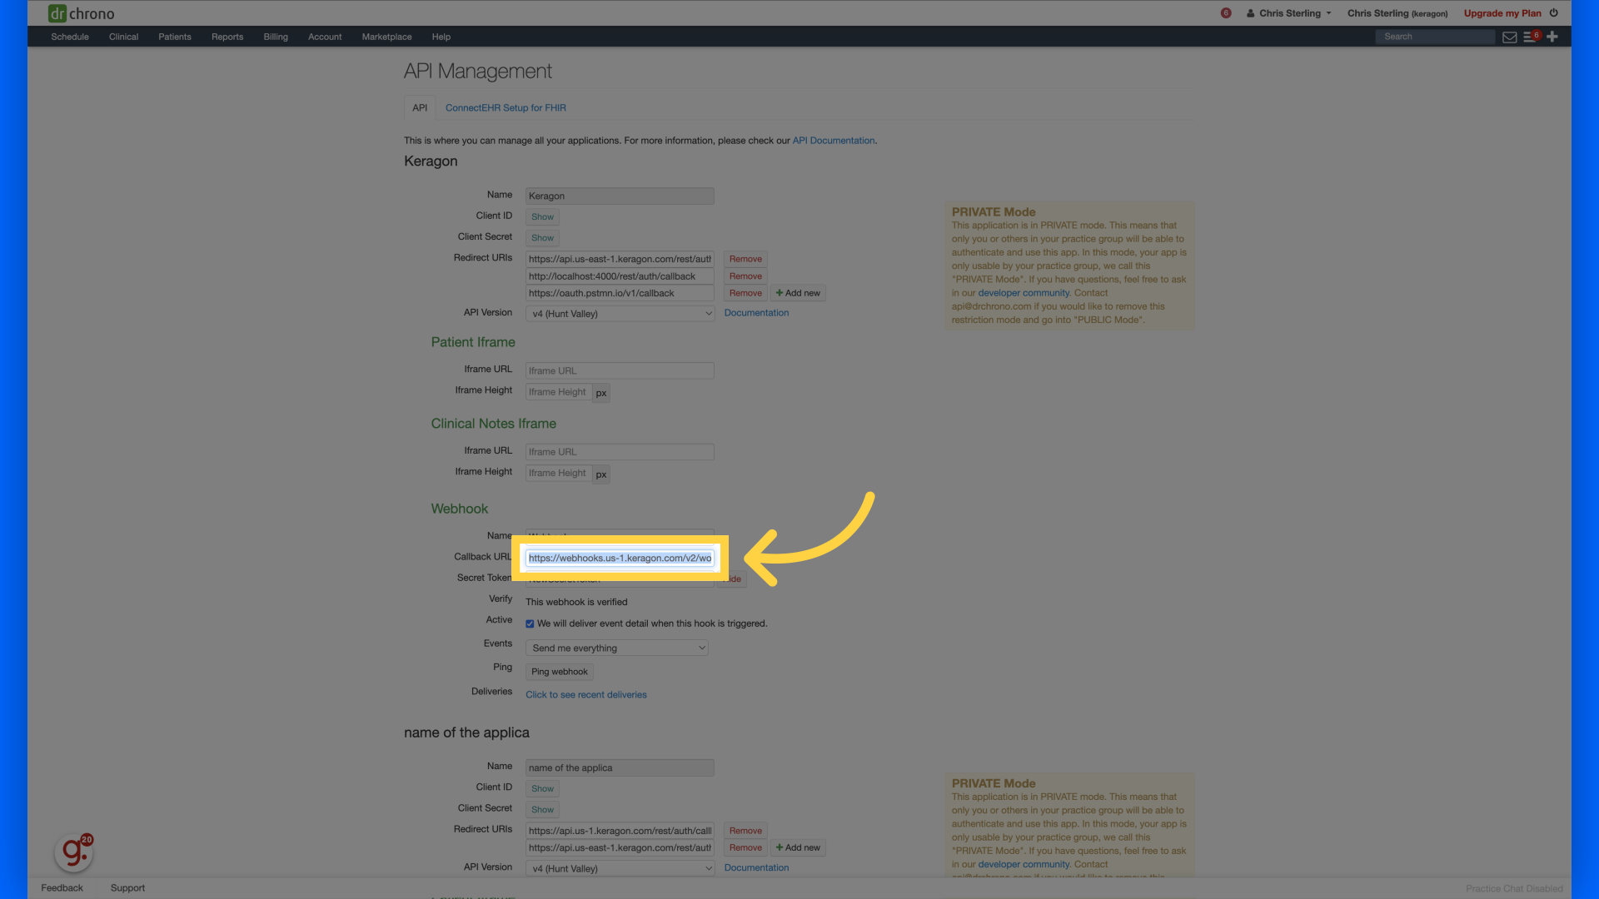The width and height of the screenshot is (1599, 899).
Task: Open the red notification badge near username
Action: [x=1226, y=13]
